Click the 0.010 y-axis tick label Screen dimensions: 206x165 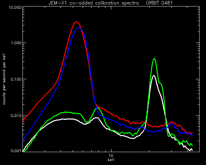pyautogui.click(x=16, y=116)
